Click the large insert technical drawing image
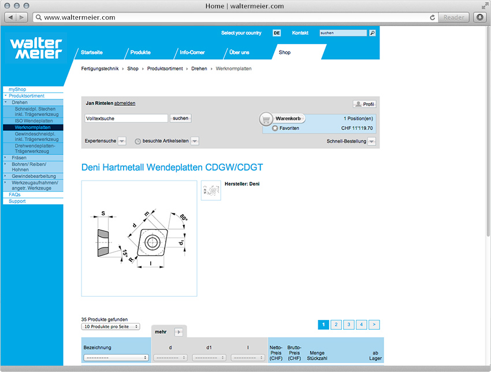Viewport: 491px width, 372px height. (x=139, y=238)
